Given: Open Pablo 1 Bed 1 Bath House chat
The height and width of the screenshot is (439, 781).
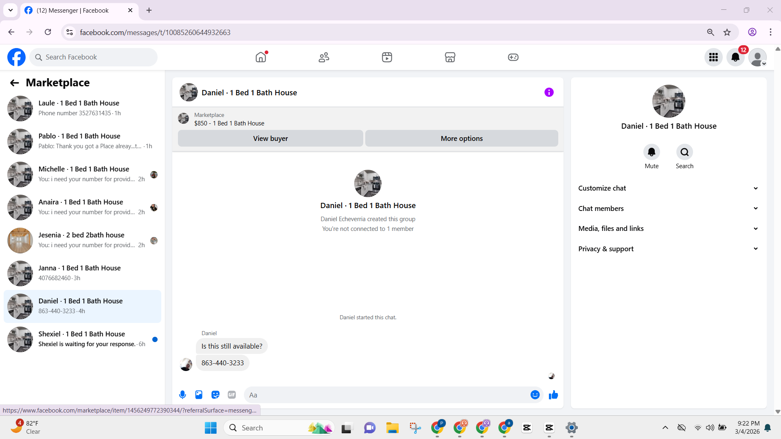Looking at the screenshot, I should 82,141.
